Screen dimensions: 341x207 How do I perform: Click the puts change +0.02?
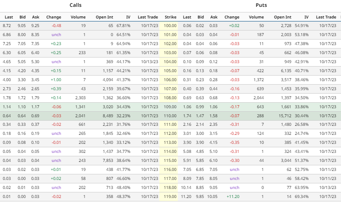234,26
